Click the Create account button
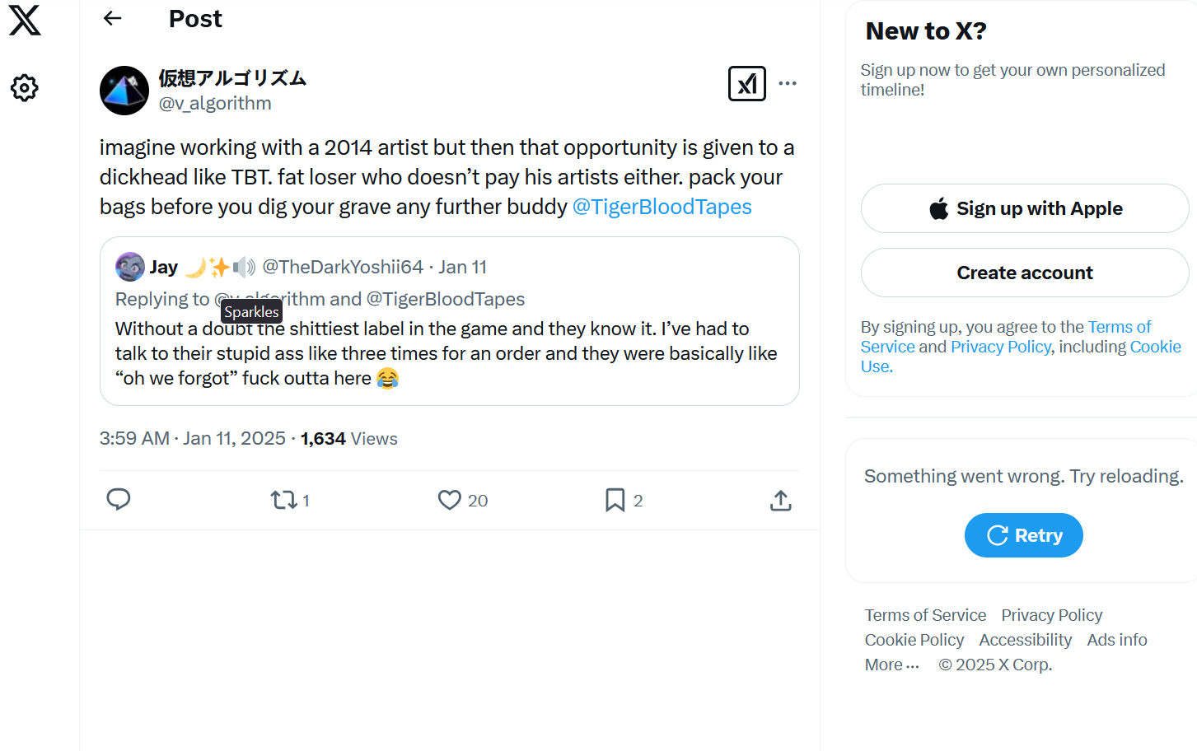 click(x=1024, y=273)
